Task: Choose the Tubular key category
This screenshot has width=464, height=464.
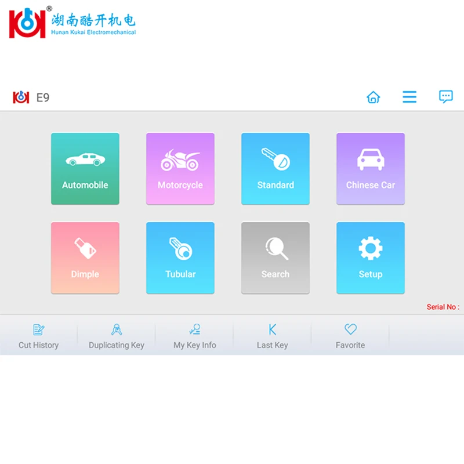Action: coord(180,258)
